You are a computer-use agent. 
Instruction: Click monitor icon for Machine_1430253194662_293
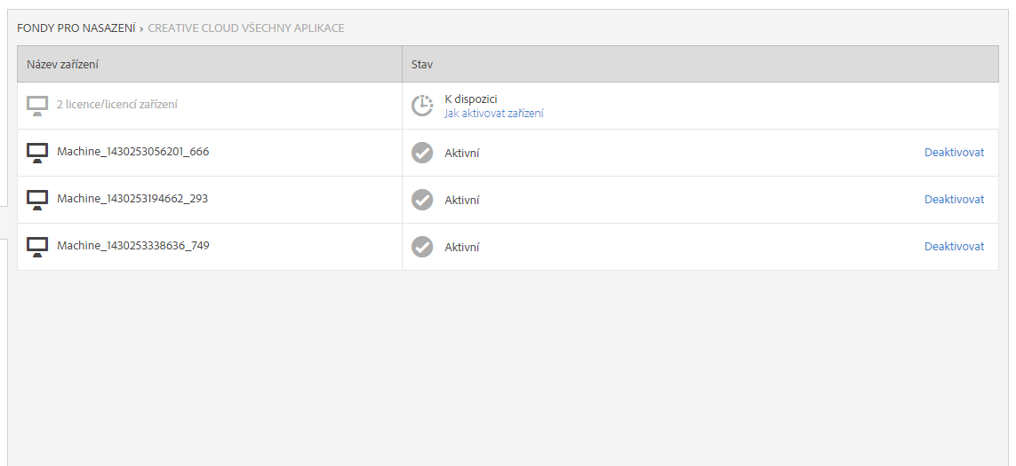pos(37,200)
